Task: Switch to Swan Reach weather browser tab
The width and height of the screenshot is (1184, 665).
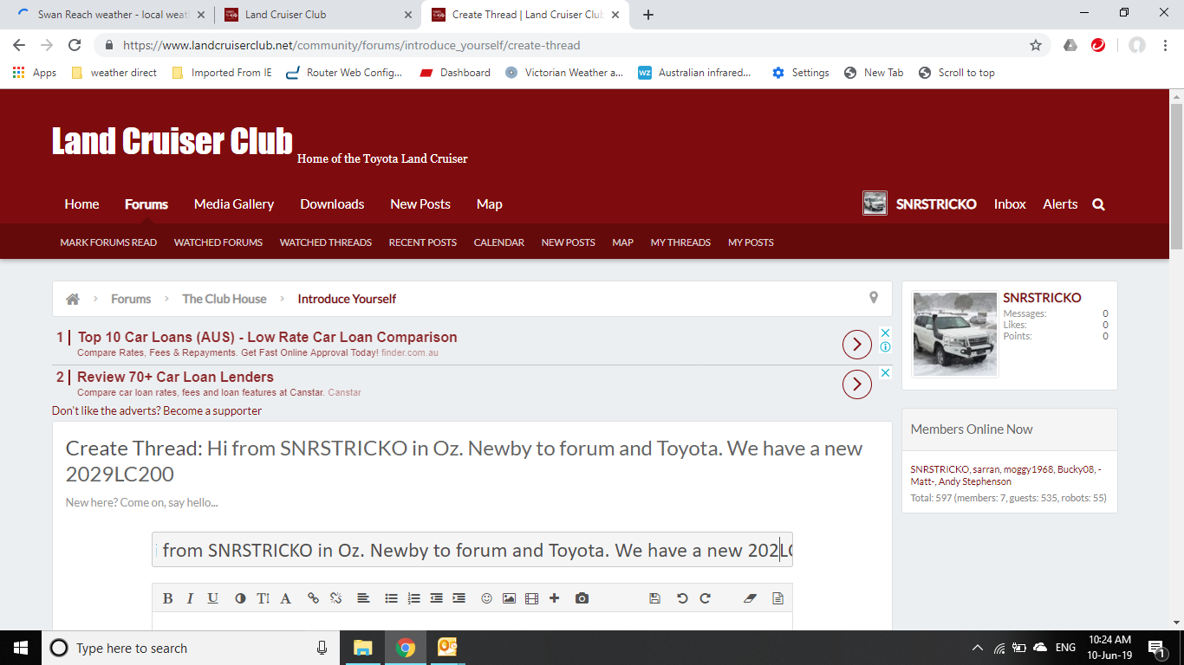Action: point(111,15)
